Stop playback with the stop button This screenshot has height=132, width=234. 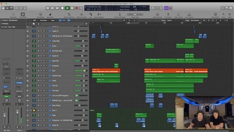click(x=62, y=8)
